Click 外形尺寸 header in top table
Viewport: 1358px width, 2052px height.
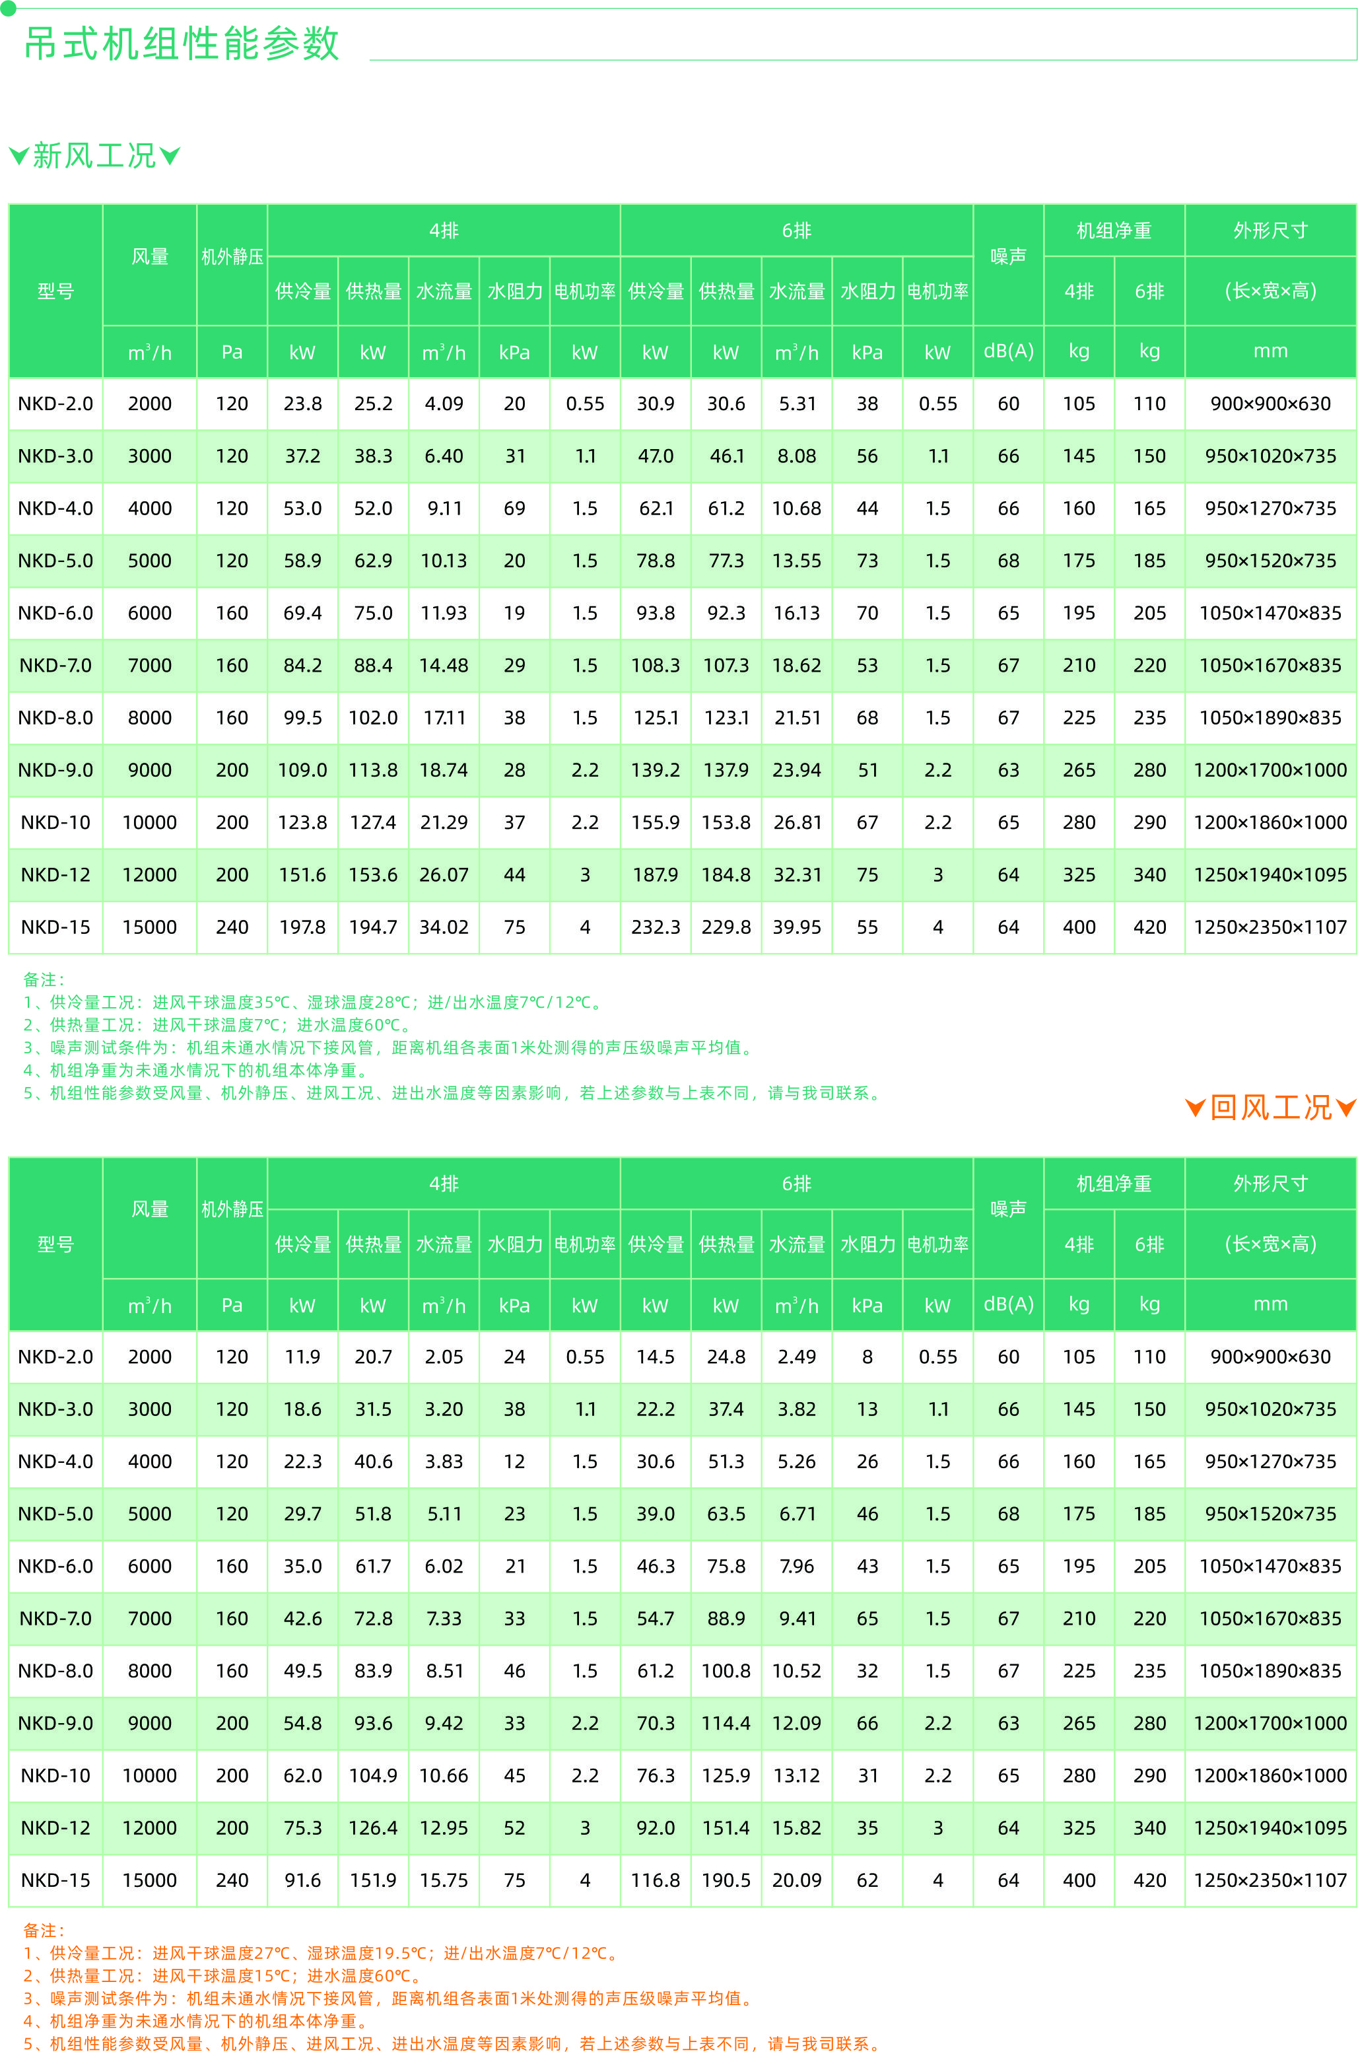click(x=1270, y=230)
